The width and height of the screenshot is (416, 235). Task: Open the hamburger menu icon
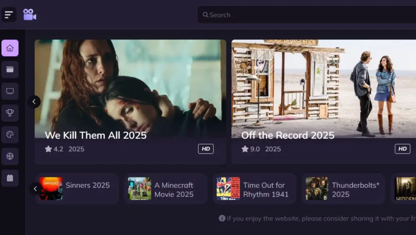point(9,15)
